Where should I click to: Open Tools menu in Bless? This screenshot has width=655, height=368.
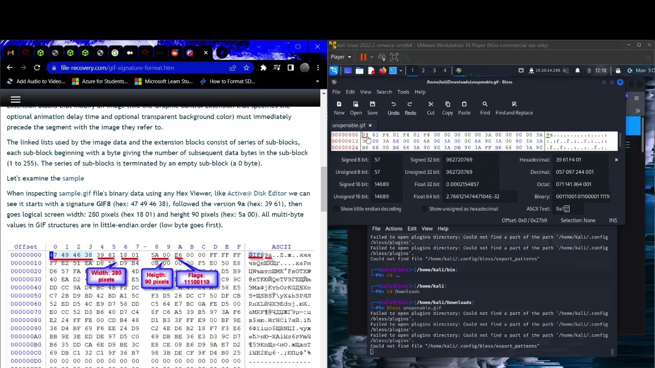(x=403, y=92)
